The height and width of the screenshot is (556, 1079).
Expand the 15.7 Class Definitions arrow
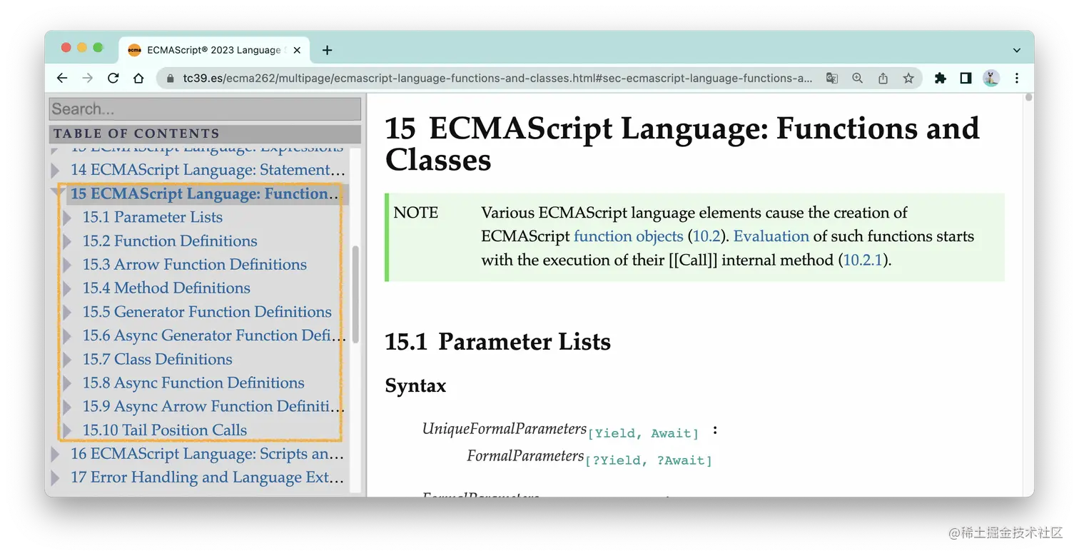coord(68,359)
